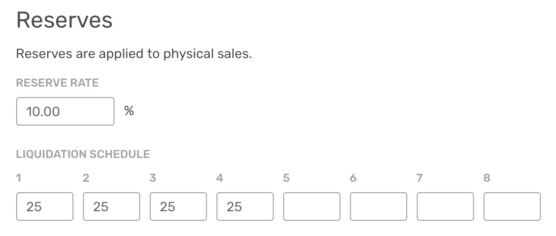Viewport: 556px width, 236px height.
Task: Click the column label 4 above the fourth field
Action: [x=220, y=178]
